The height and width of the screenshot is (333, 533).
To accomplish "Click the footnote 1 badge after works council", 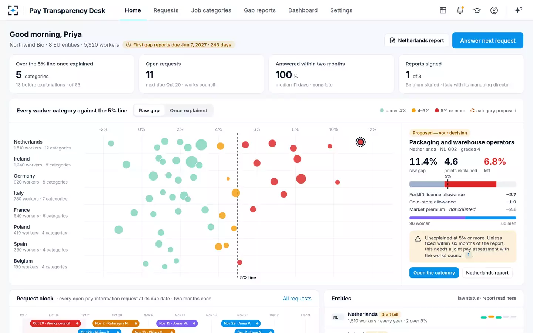I will click(x=468, y=255).
